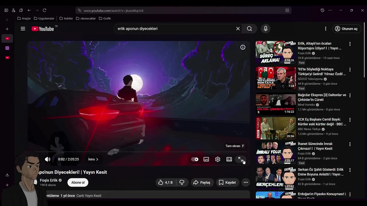Enter full screen mode
The image size is (367, 206).
[241, 159]
